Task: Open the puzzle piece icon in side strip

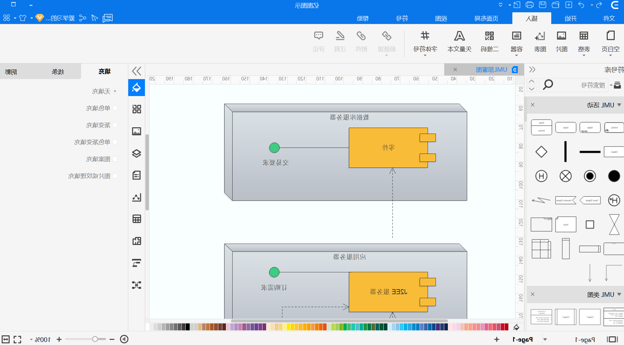Action: point(137,241)
